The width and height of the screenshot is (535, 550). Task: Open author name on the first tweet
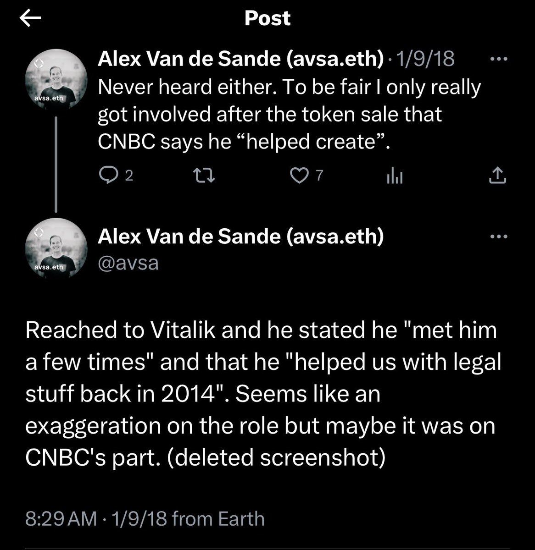(241, 59)
